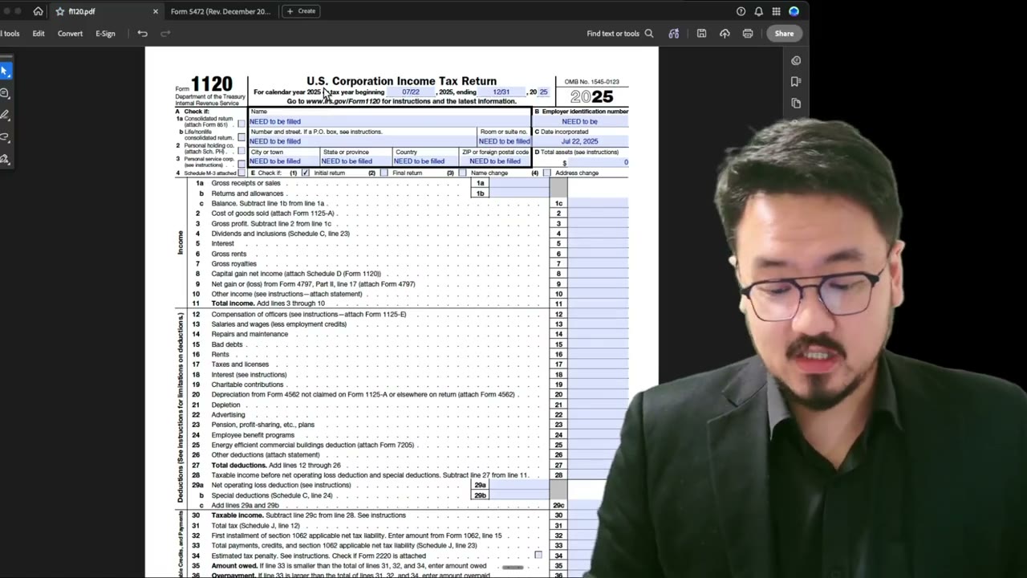Check the Personal holding co. box

click(x=242, y=151)
